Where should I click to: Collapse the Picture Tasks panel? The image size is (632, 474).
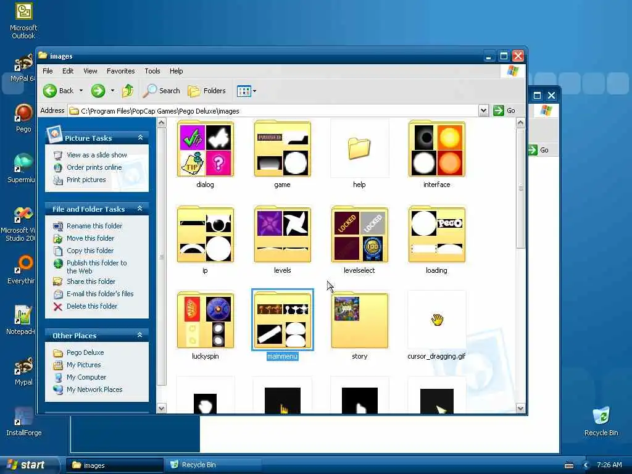[140, 138]
